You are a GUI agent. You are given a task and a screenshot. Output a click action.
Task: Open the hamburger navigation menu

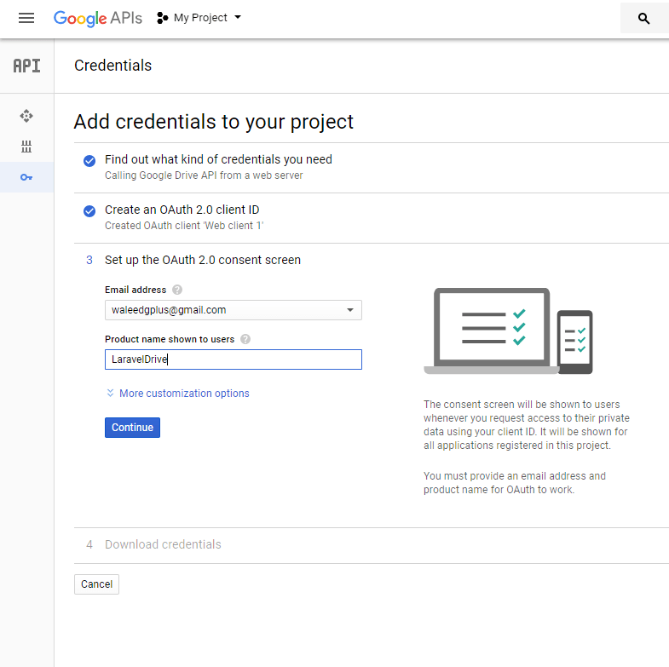coord(26,18)
